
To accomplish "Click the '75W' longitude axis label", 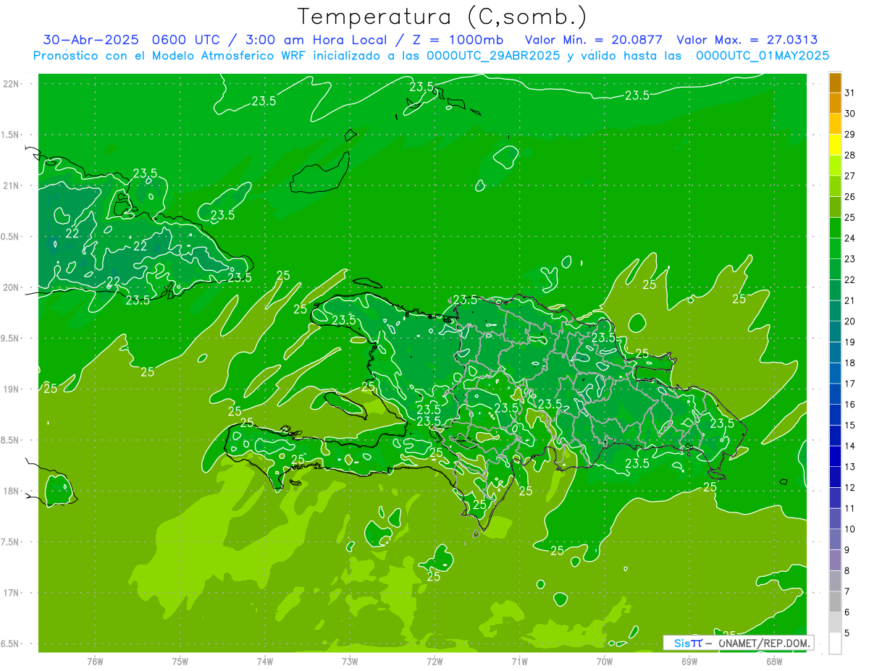I will (180, 661).
